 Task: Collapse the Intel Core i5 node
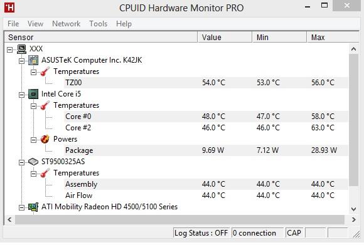[x=21, y=95]
